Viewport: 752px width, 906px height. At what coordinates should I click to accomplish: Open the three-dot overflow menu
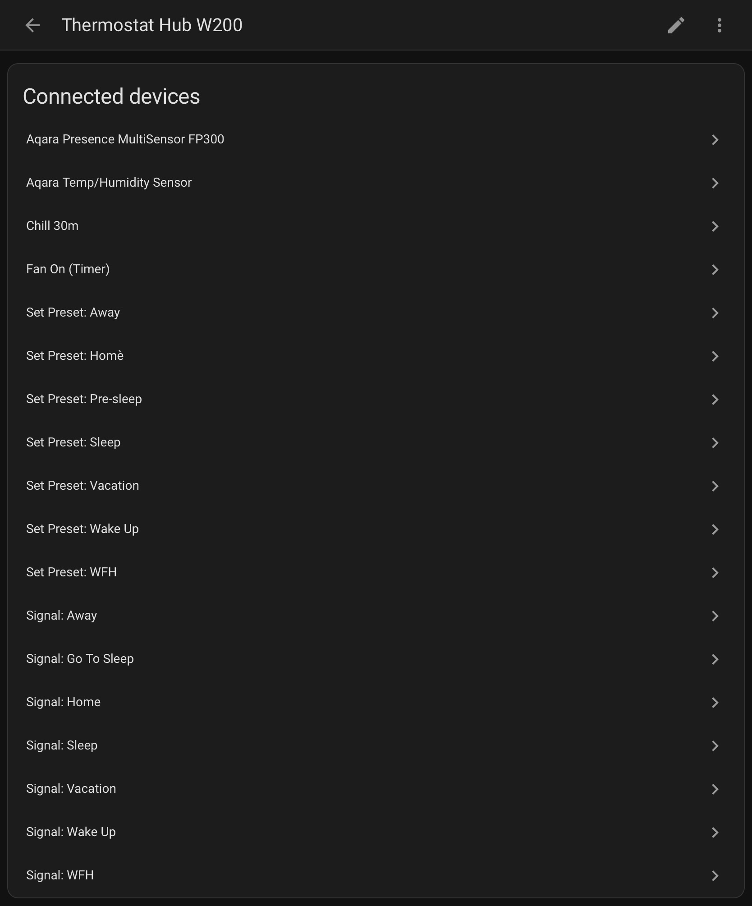(x=719, y=25)
